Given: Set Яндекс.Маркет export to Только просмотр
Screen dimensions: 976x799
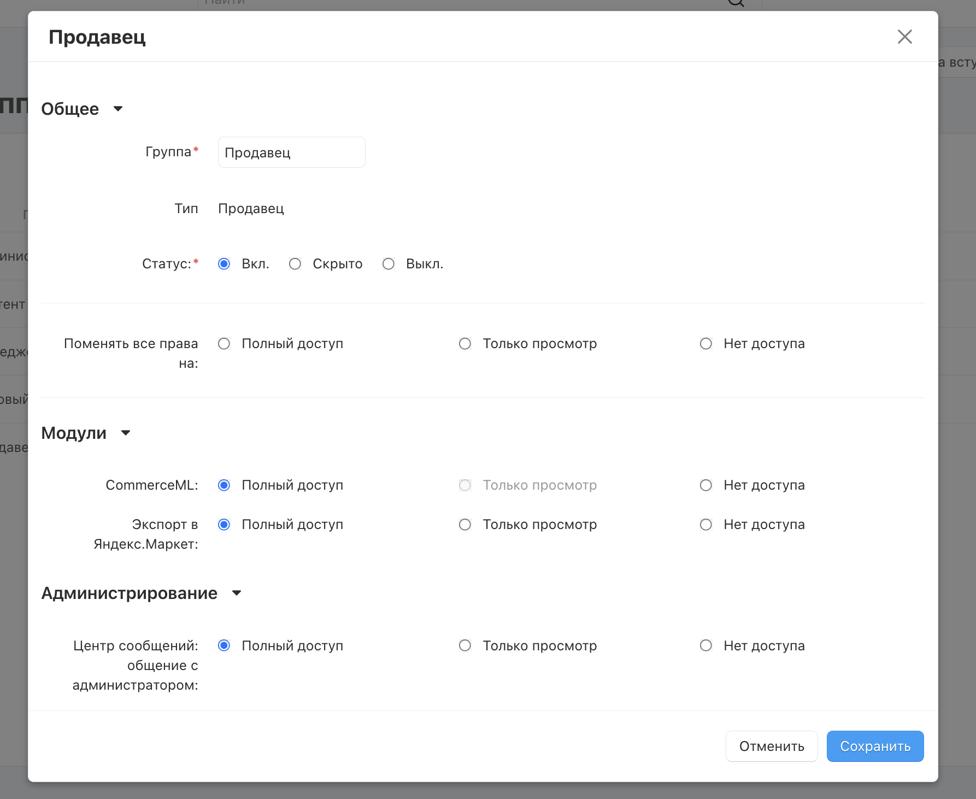Looking at the screenshot, I should pos(465,525).
